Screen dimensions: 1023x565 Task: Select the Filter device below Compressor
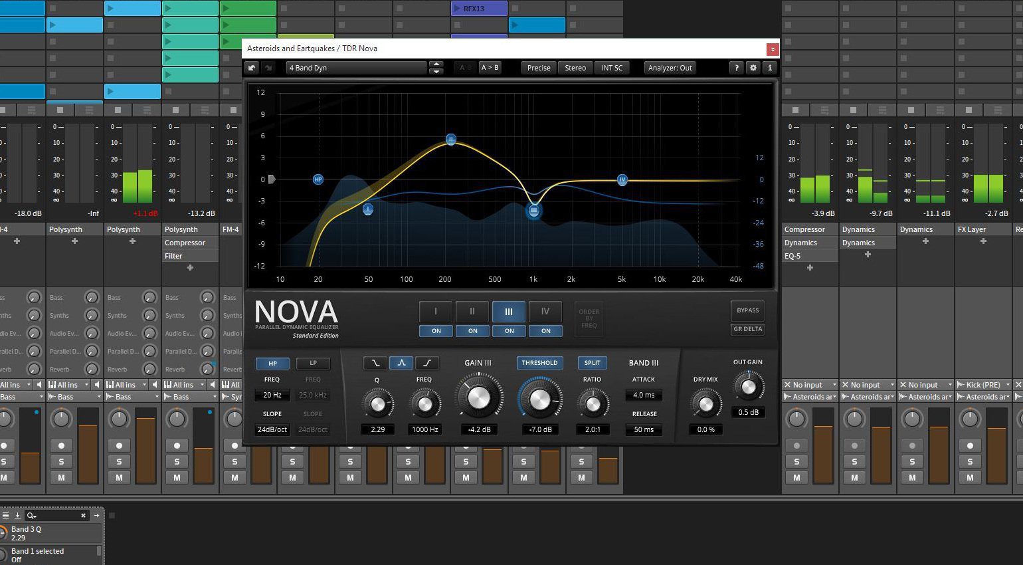190,256
